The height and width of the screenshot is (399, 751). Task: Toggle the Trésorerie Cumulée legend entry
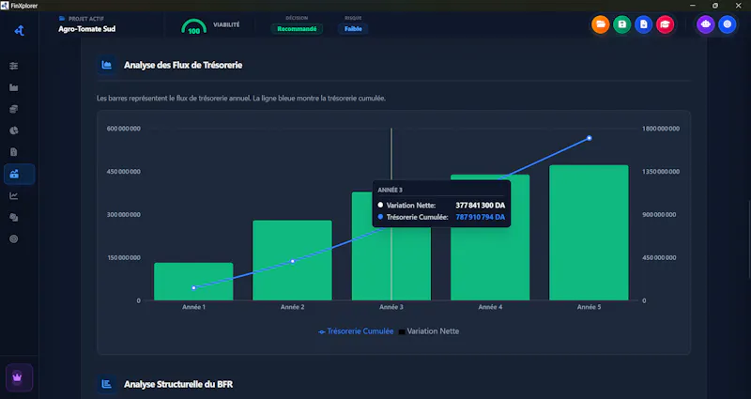pos(356,331)
